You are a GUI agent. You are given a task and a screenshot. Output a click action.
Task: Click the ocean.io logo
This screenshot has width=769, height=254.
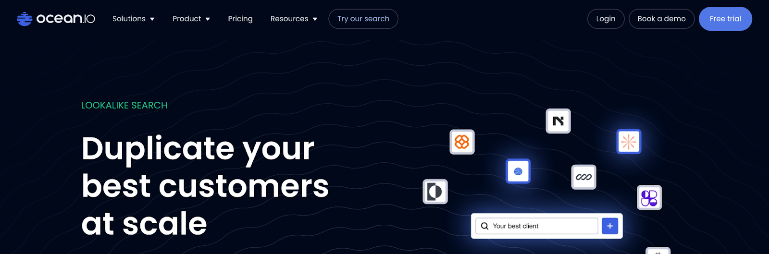coord(56,19)
